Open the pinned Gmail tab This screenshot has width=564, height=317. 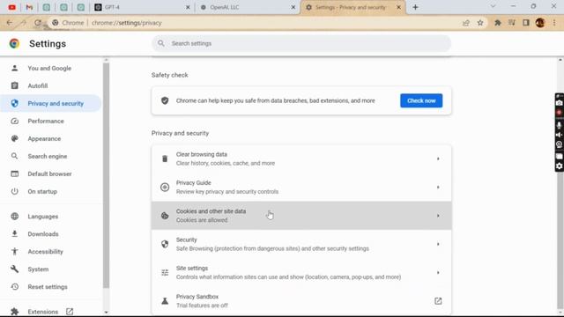(29, 7)
